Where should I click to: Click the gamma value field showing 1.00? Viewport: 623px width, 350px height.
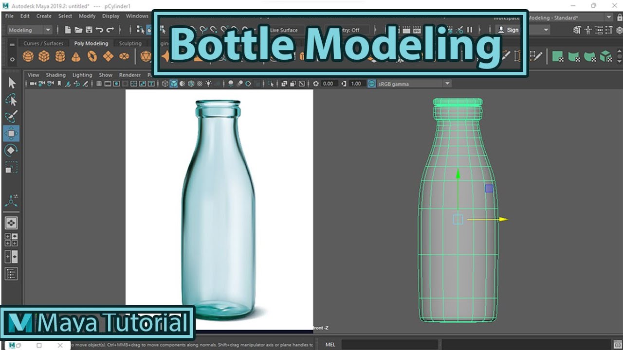coord(356,84)
